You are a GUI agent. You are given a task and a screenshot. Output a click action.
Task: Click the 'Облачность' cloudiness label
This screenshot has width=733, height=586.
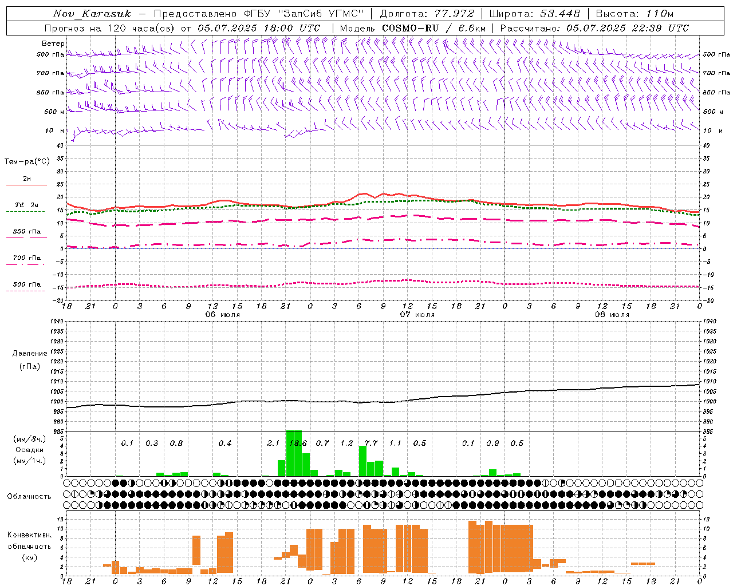click(x=29, y=497)
